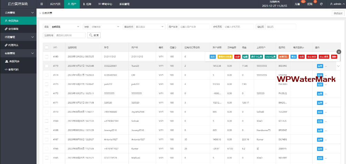The image size is (346, 164).
Task: Open the admin user menu
Action: [336, 4]
